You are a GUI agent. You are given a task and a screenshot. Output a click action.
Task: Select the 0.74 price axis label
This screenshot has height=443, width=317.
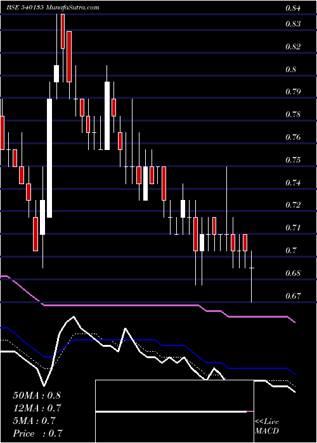point(293,183)
